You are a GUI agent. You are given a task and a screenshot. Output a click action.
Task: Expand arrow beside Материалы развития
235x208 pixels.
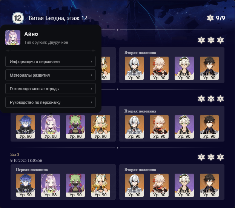(x=91, y=75)
